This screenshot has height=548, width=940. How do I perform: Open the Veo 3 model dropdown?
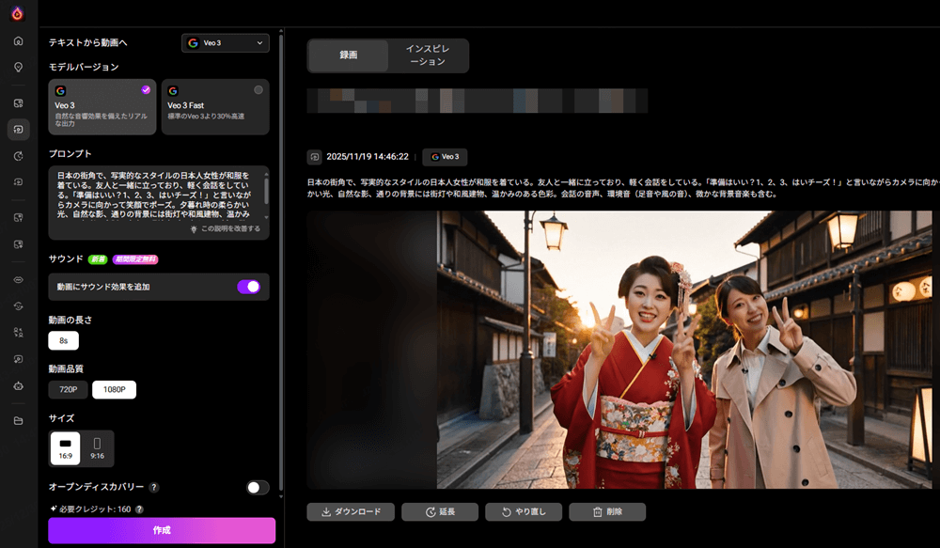point(226,42)
